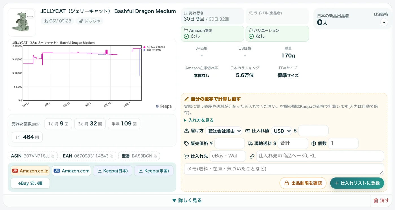Click the バリエーション なし status card

pyautogui.click(x=277, y=34)
